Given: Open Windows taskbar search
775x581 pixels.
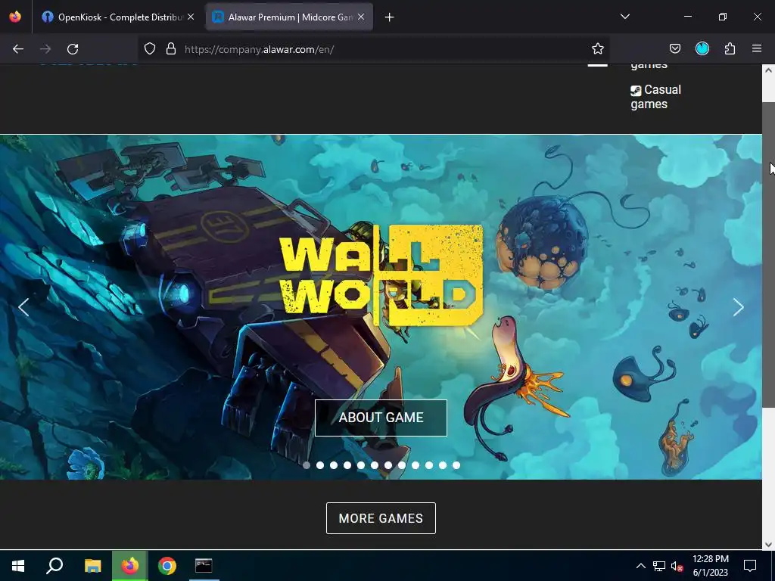Looking at the screenshot, I should coord(54,566).
